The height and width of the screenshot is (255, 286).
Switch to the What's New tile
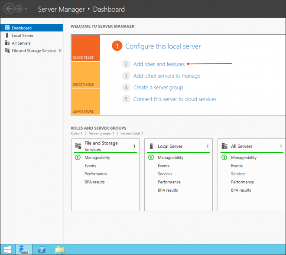point(85,75)
